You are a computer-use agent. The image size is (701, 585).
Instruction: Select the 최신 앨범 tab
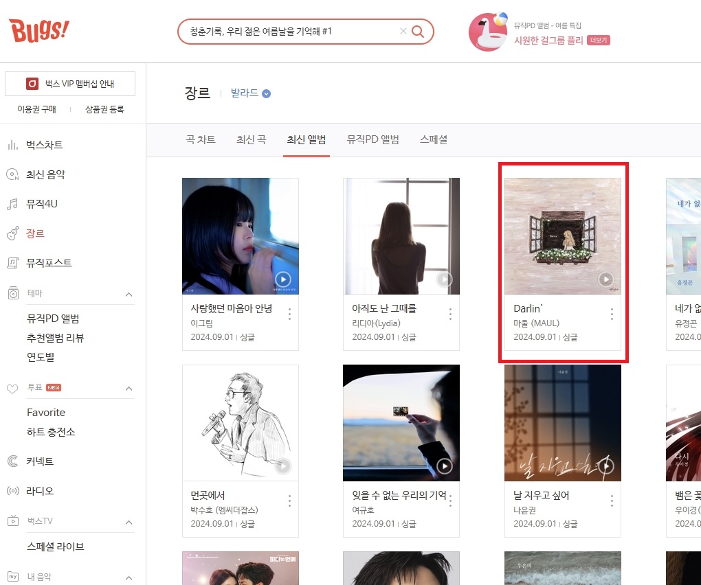307,140
